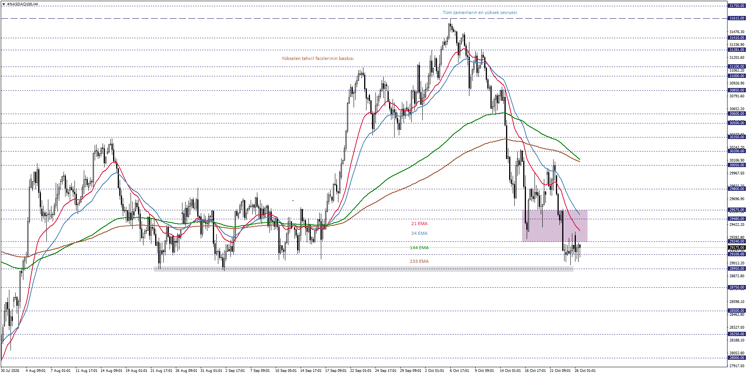
Task: Click the 29575.00 price level tag
Action: tap(737, 210)
